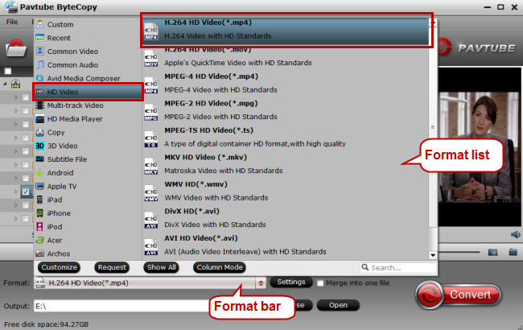Click the Open output folder button
The height and width of the screenshot is (330, 523).
[338, 305]
